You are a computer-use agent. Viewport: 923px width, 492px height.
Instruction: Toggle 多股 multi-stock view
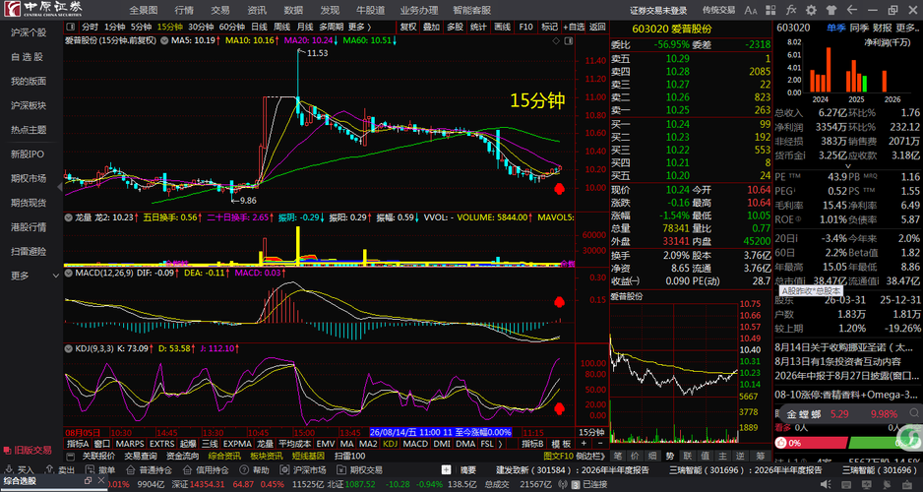click(x=455, y=27)
